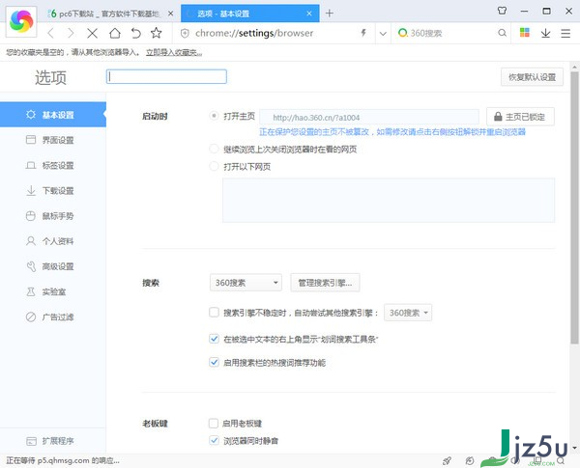Select 打开主页 radio button
The image size is (580, 468).
coord(214,116)
